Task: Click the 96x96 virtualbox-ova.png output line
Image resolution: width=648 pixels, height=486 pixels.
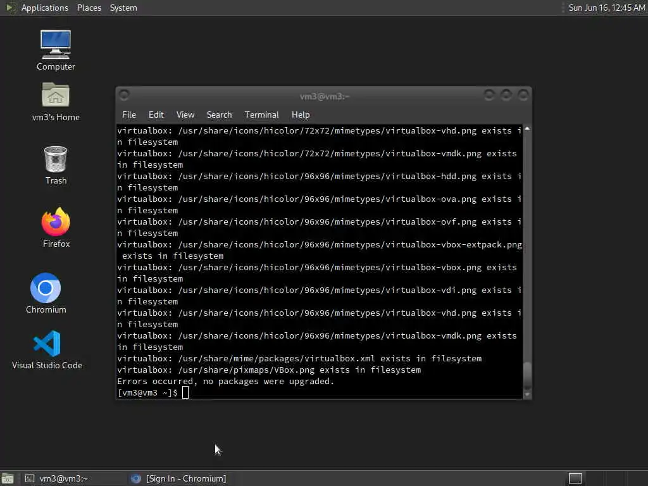Action: [319, 204]
